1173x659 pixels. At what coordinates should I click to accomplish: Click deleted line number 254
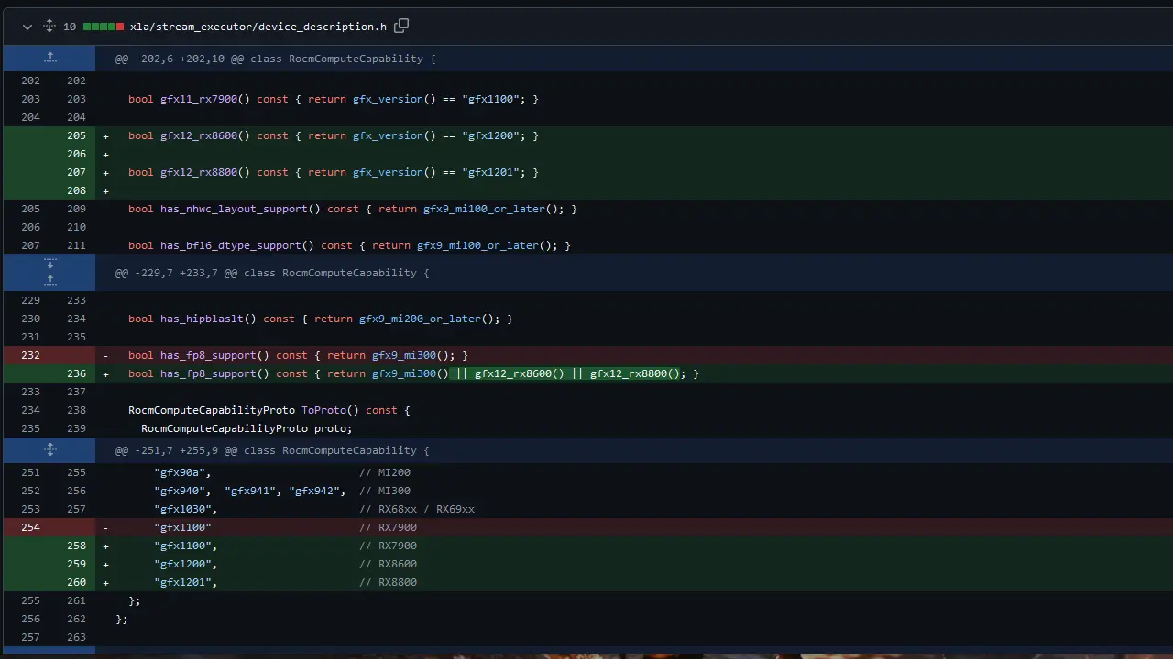point(30,527)
